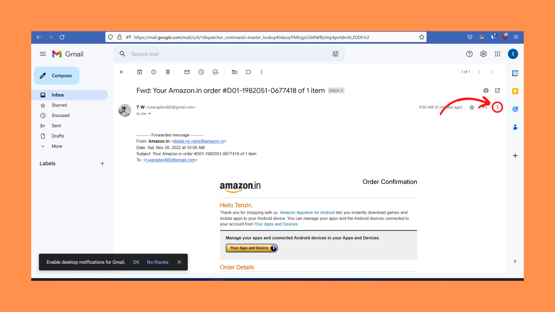Open Google Tasks side panel

tap(515, 109)
